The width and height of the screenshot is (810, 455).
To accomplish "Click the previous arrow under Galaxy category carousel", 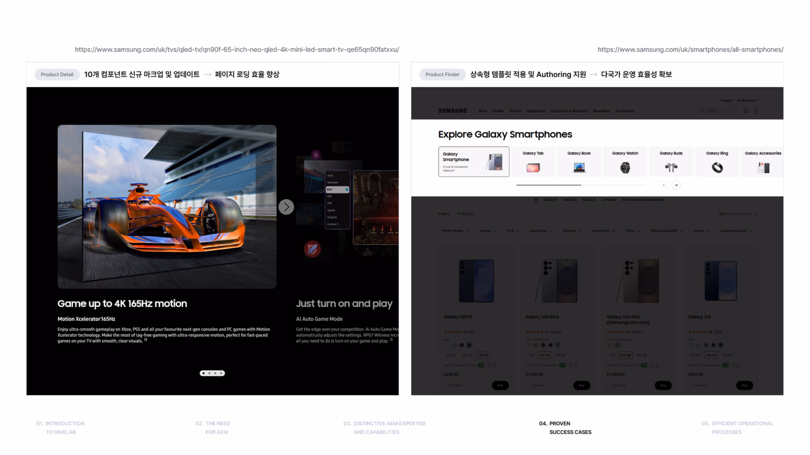I will click(664, 185).
